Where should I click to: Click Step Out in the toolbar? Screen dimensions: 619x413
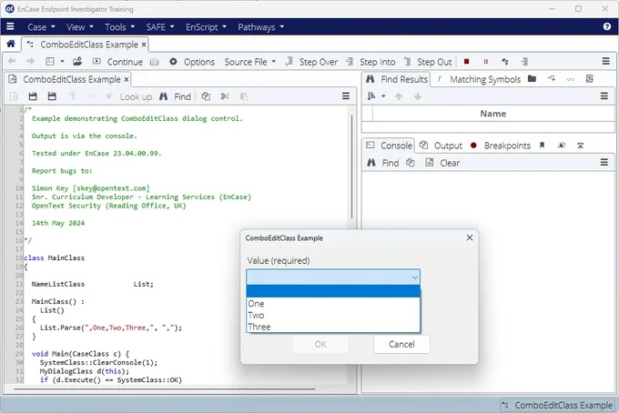pyautogui.click(x=434, y=62)
